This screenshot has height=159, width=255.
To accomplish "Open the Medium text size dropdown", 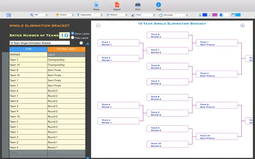I will click(x=119, y=15).
